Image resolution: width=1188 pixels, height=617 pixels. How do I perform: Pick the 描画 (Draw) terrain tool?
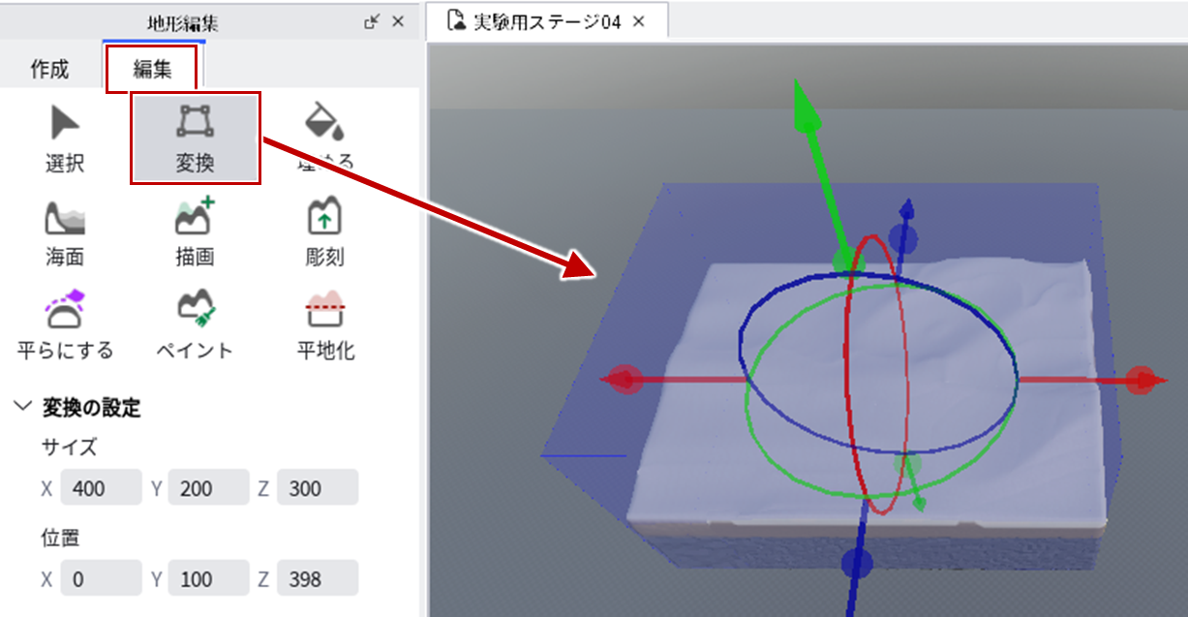[x=195, y=232]
